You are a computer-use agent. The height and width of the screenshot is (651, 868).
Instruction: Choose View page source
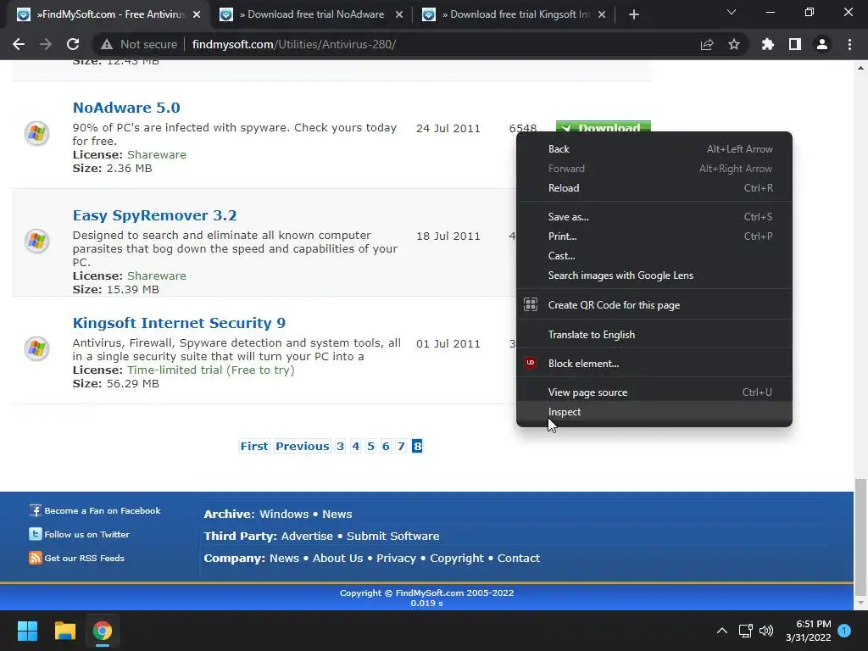tap(654, 392)
